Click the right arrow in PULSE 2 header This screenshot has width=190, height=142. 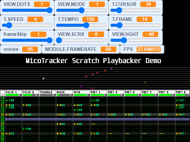click(38, 95)
